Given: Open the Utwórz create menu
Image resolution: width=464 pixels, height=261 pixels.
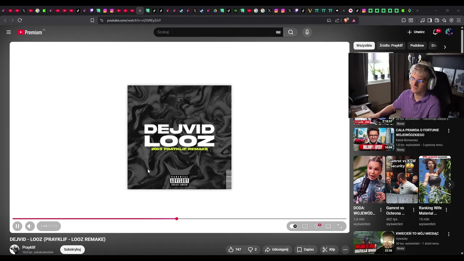Looking at the screenshot, I should click(x=416, y=32).
